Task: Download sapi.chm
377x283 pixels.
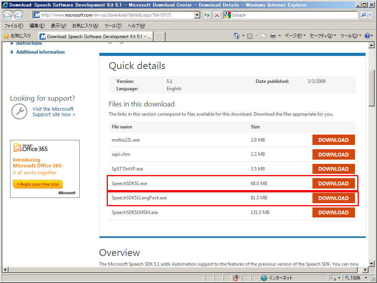Action: (x=333, y=155)
